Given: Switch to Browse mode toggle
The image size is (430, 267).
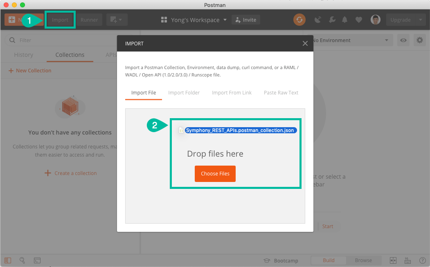Looking at the screenshot, I should [x=363, y=260].
